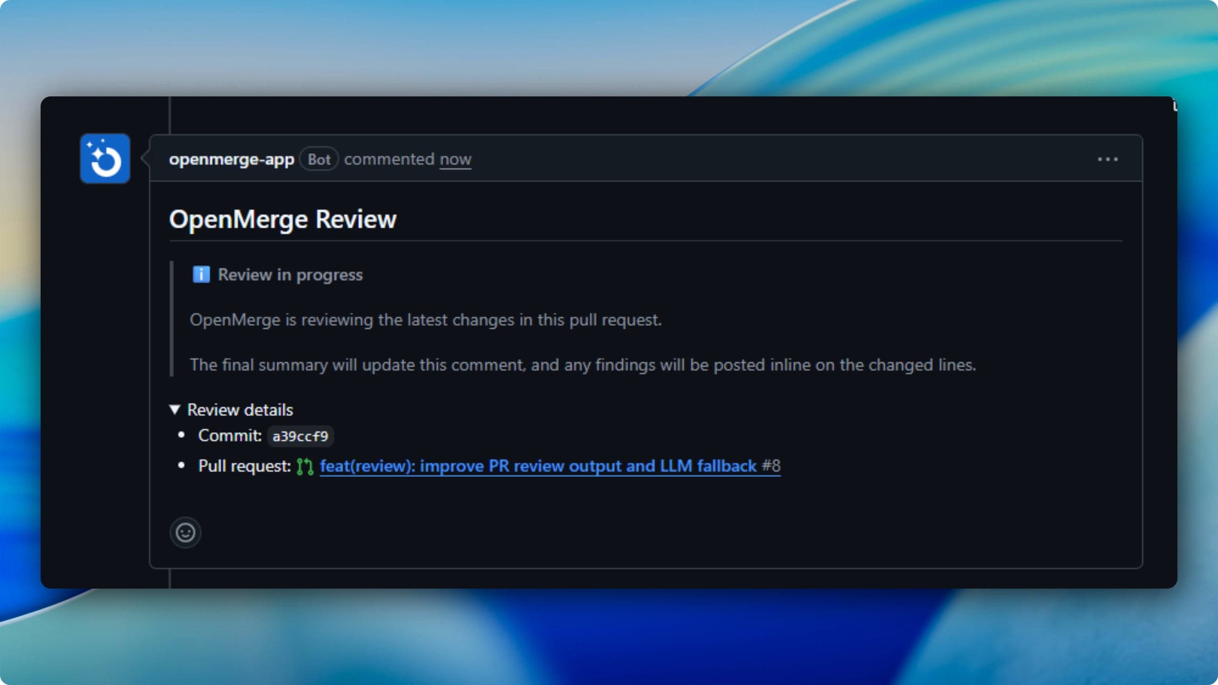Open the openmerge-app author name link
This screenshot has height=685, width=1218.
[x=231, y=159]
